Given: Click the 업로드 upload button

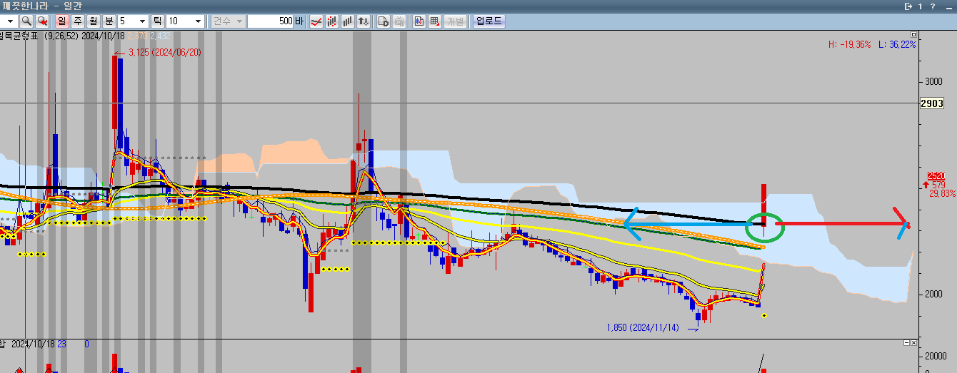Looking at the screenshot, I should click(x=488, y=21).
